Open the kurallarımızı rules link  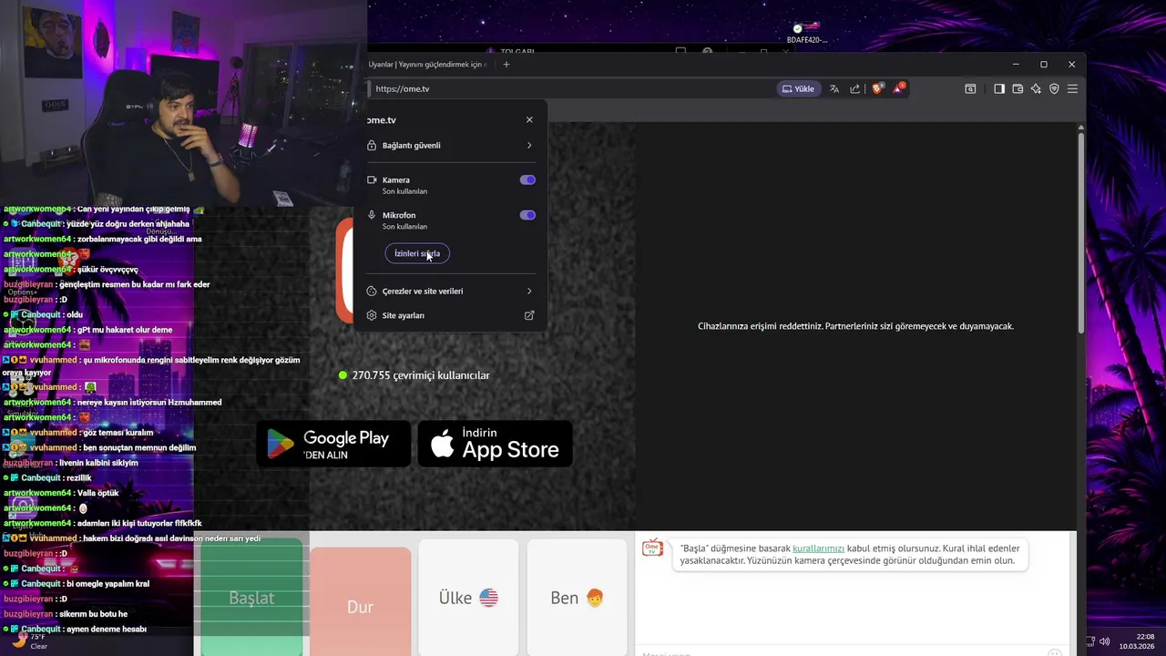[x=818, y=548]
